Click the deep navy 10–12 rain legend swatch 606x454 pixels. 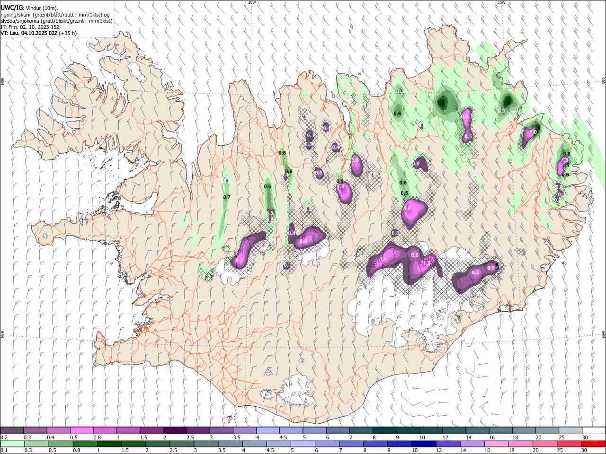tap(424, 444)
